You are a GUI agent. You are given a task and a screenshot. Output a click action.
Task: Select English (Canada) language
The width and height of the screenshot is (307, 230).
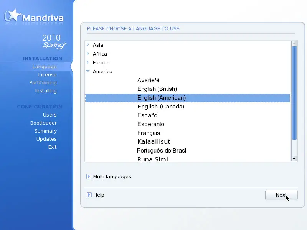tap(161, 107)
